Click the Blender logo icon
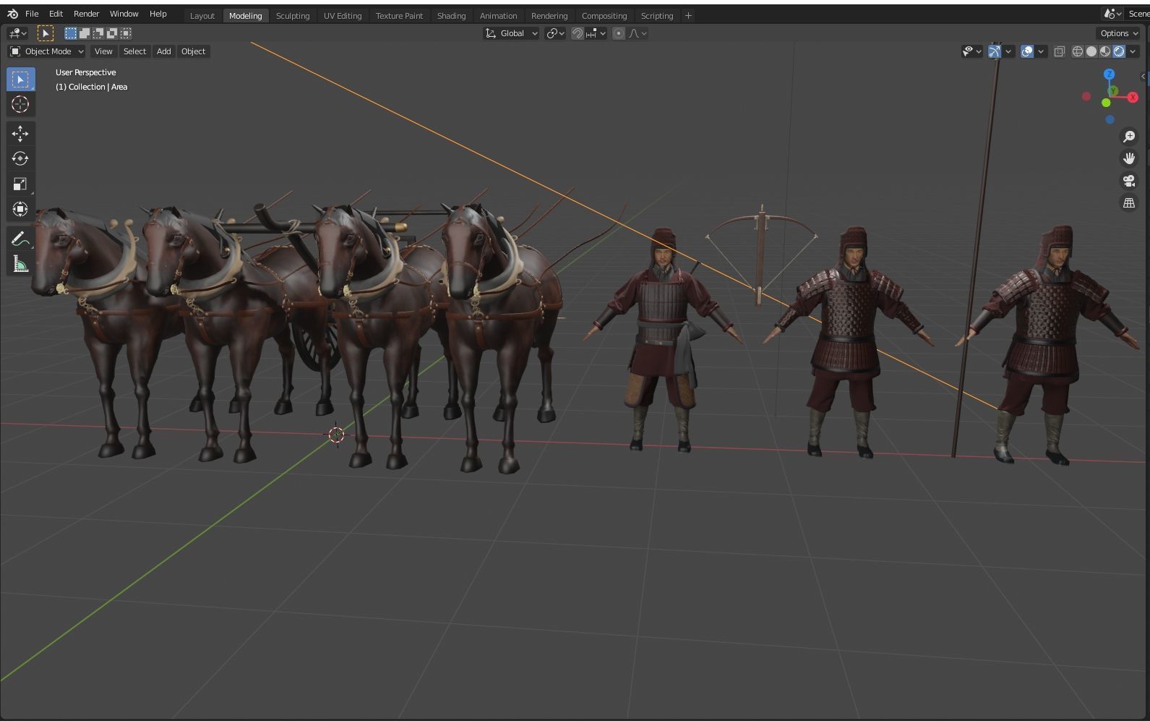Image resolution: width=1150 pixels, height=721 pixels. coord(12,14)
